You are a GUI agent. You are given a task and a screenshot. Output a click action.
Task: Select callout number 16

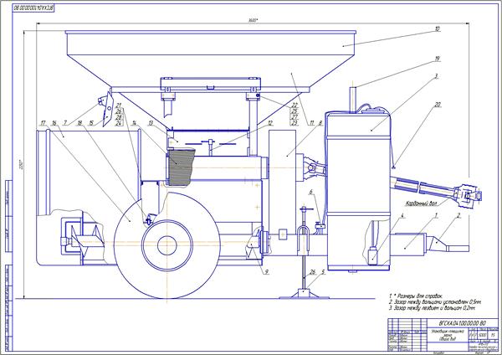54,123
